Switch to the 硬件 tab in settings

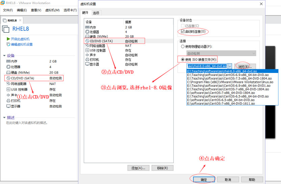coord(85,12)
